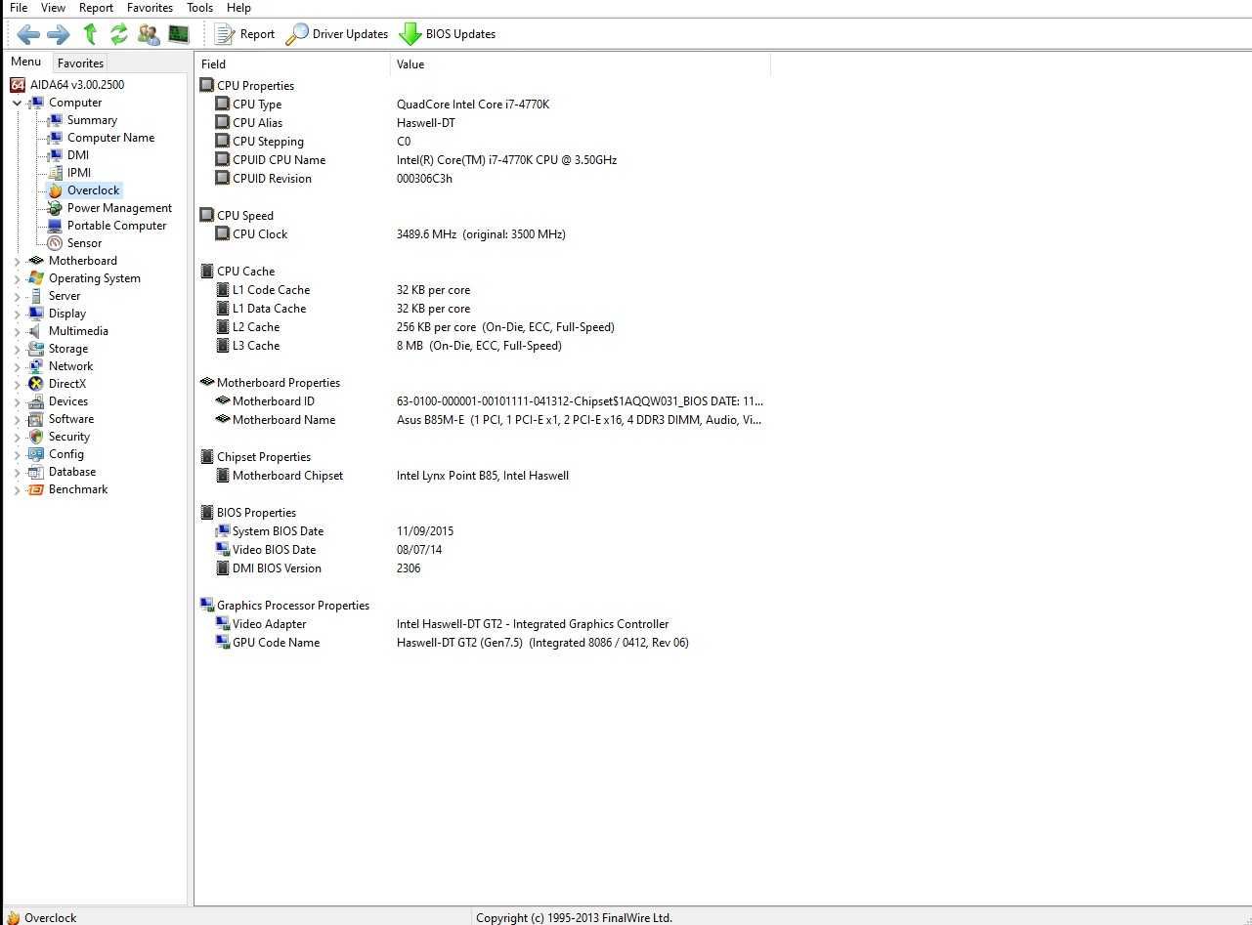Open the Tools menu
Screen dimensions: 1252x925
(x=200, y=8)
